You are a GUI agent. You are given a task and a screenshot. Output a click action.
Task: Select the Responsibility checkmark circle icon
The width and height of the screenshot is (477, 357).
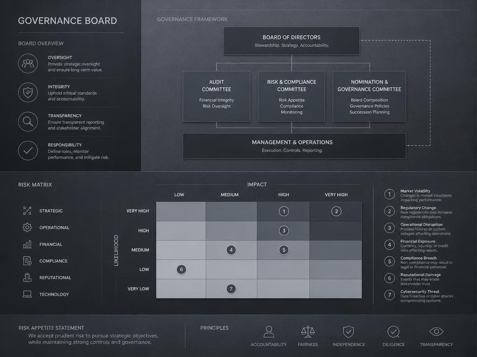click(x=27, y=151)
